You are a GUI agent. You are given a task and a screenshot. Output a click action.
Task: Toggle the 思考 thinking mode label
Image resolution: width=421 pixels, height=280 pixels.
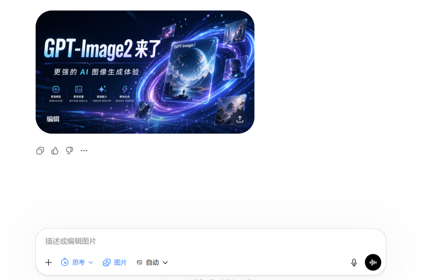pos(79,262)
